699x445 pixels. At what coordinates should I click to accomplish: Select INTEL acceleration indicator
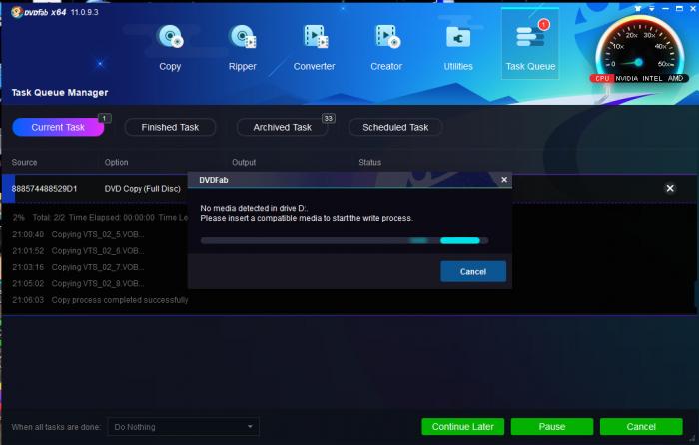point(652,79)
